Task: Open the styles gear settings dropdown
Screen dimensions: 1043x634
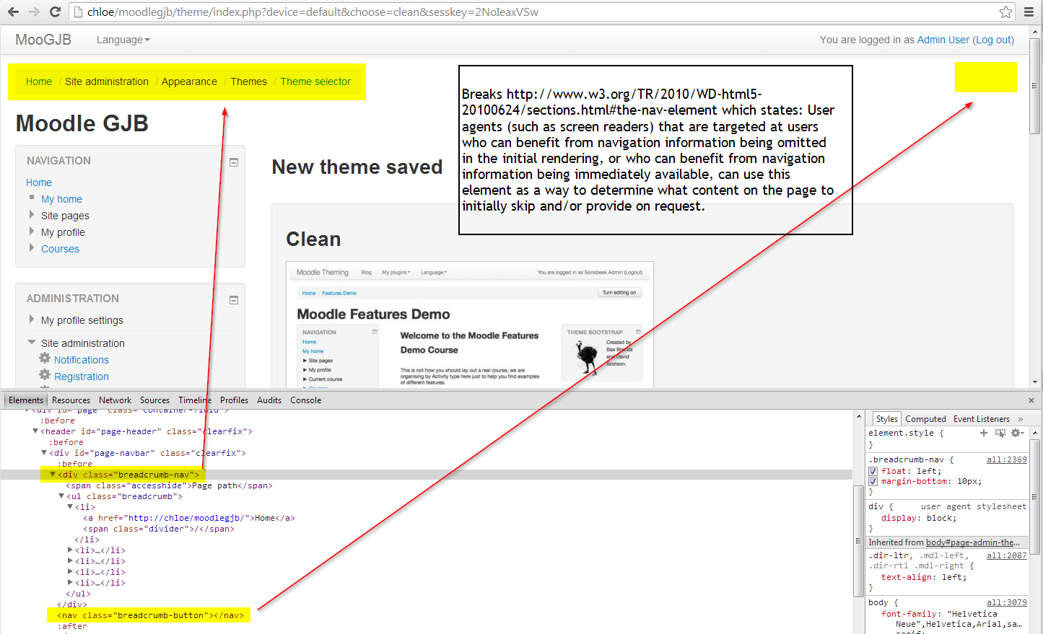Action: click(1017, 433)
